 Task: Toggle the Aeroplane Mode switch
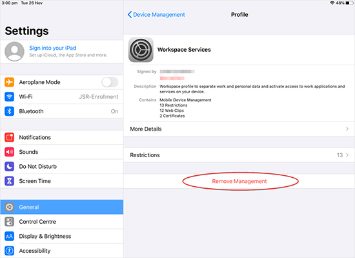pyautogui.click(x=110, y=82)
